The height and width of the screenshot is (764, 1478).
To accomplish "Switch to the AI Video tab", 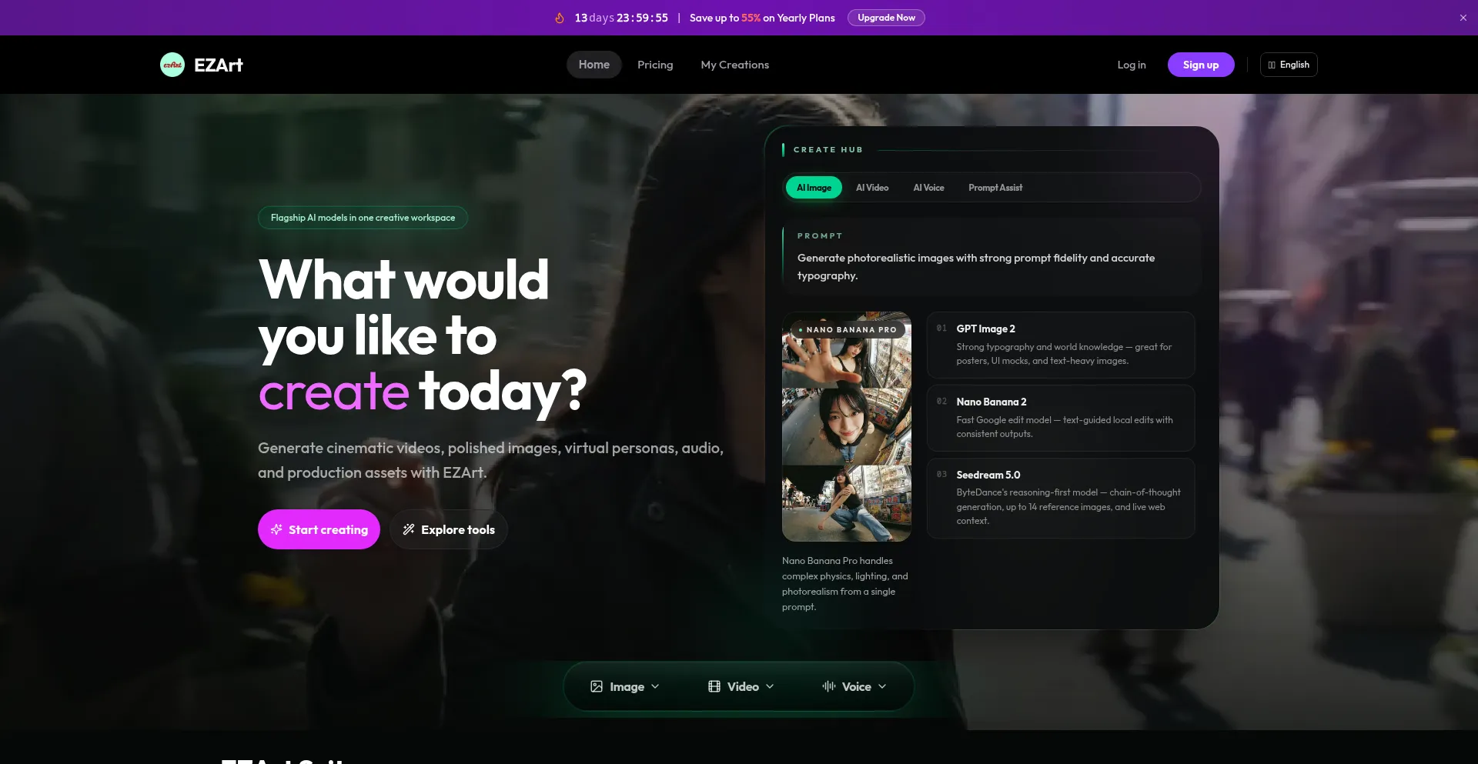I will 872,188.
